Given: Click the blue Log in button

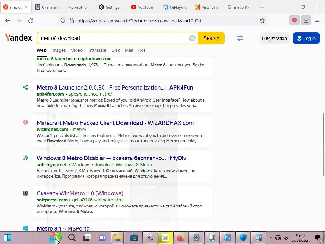Looking at the screenshot, I should [306, 38].
